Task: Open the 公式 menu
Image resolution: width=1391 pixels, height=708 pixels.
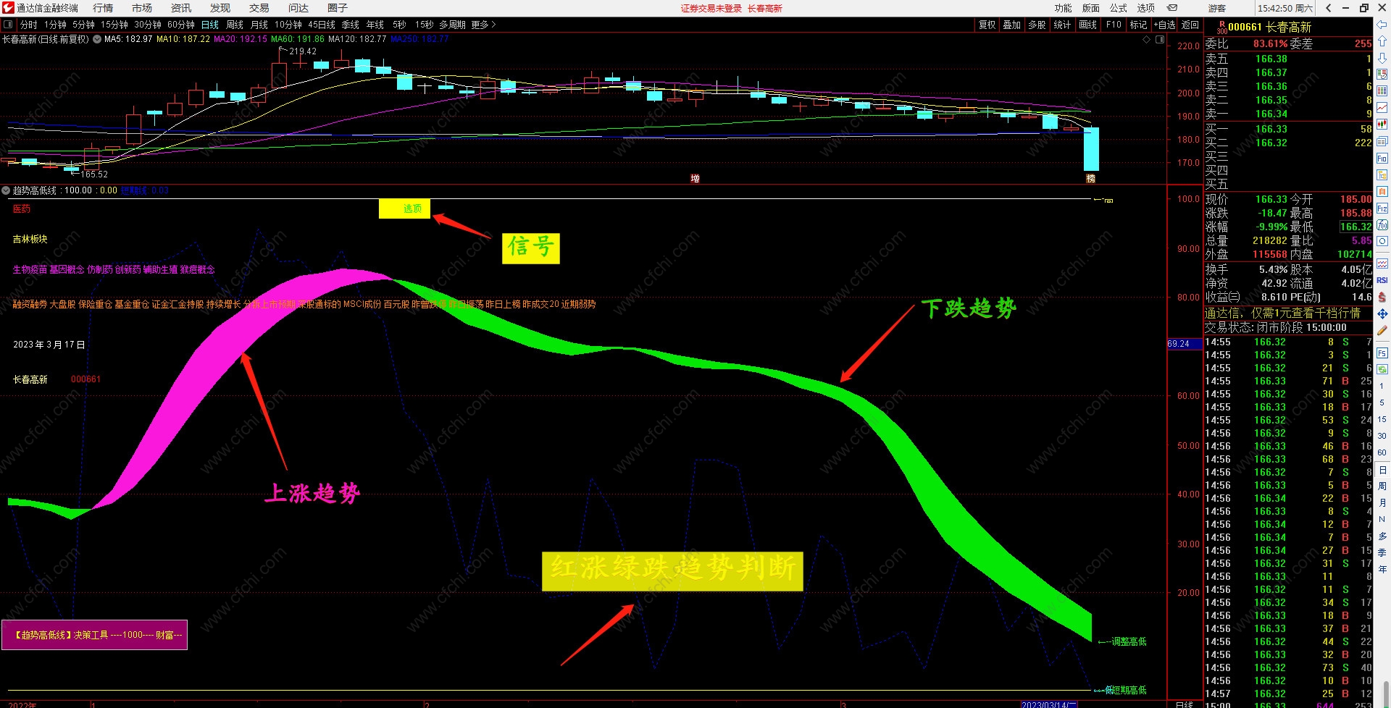Action: point(1119,8)
